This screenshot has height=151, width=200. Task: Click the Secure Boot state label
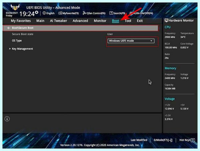tap(23, 34)
